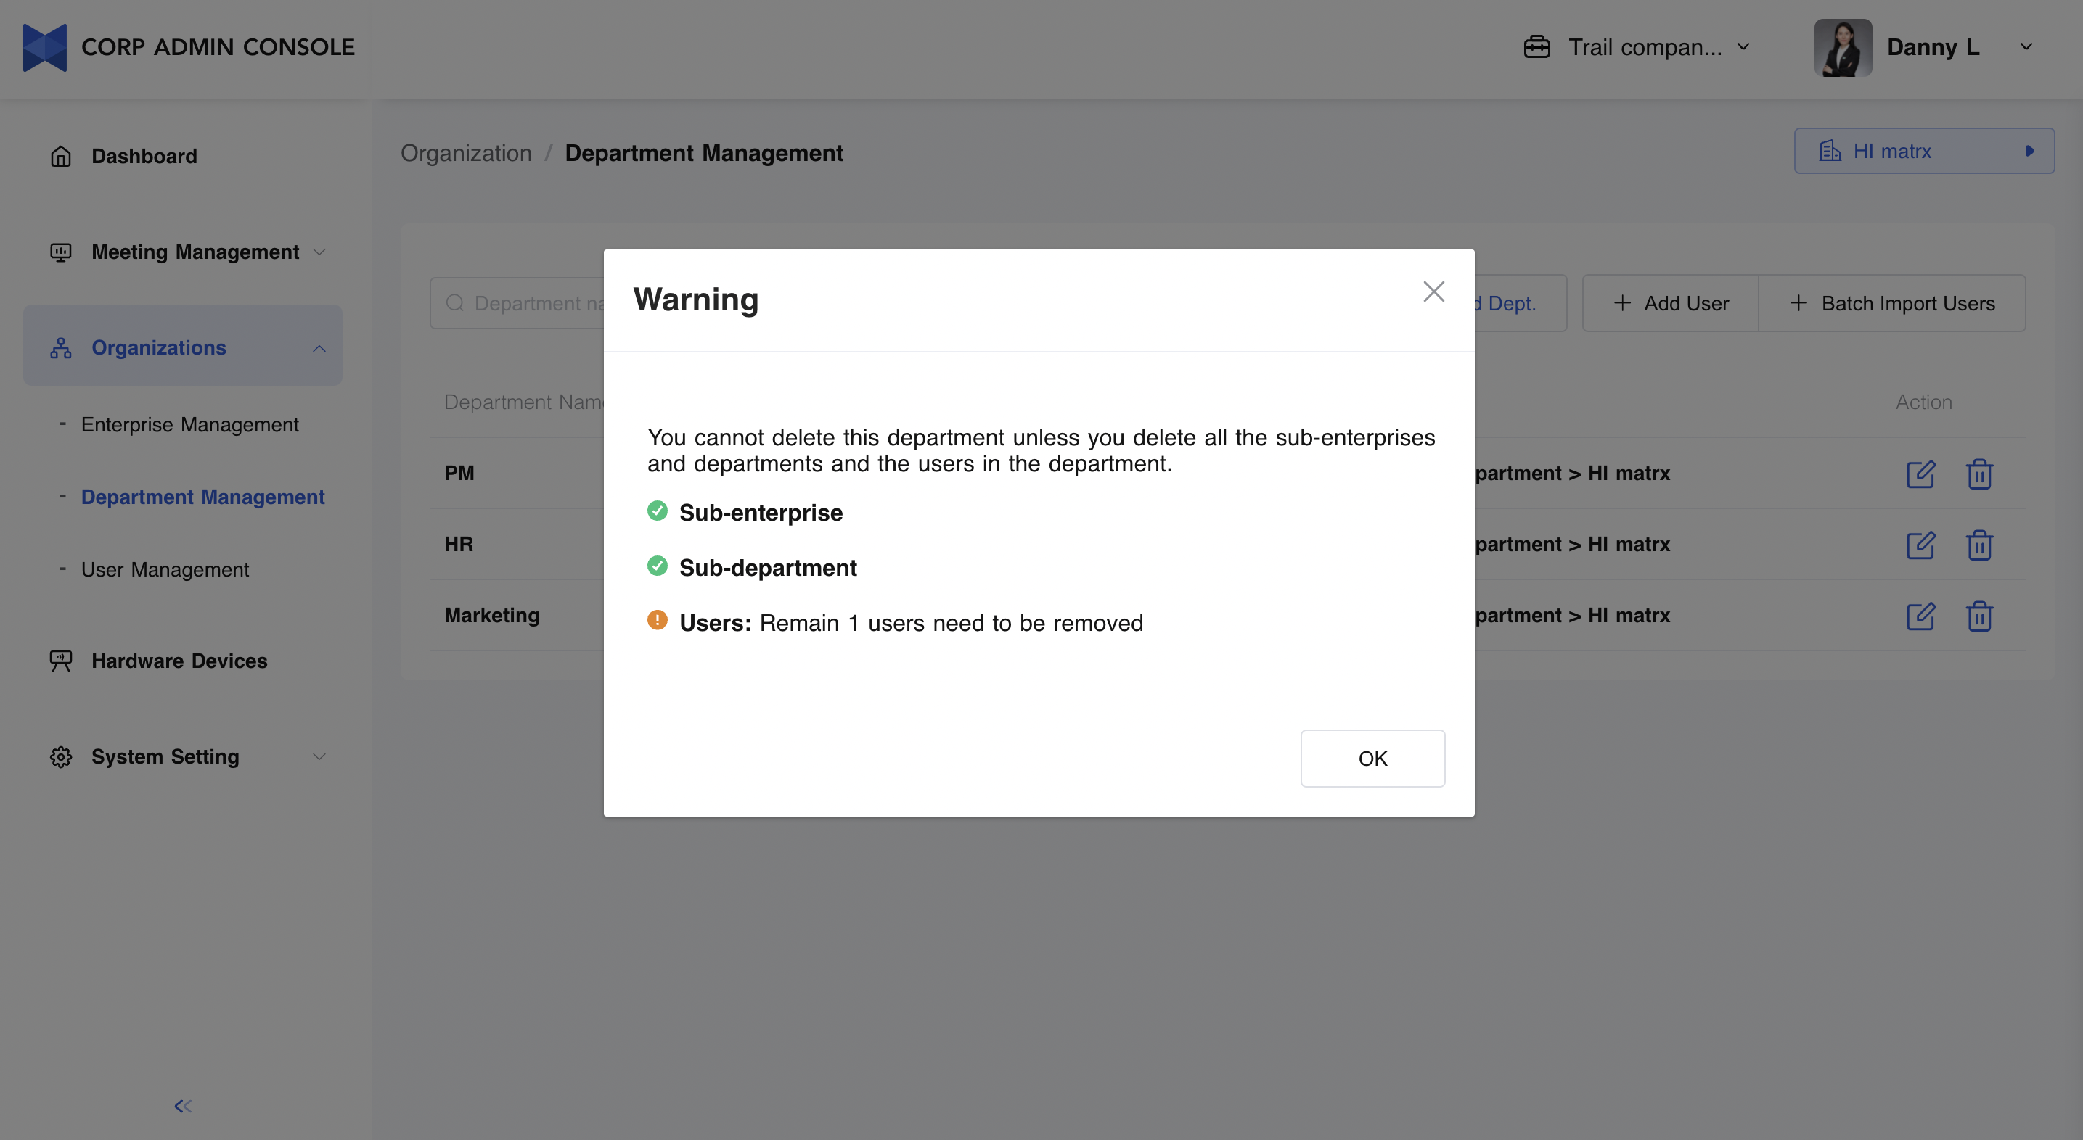
Task: Open User Management page
Action: point(165,569)
